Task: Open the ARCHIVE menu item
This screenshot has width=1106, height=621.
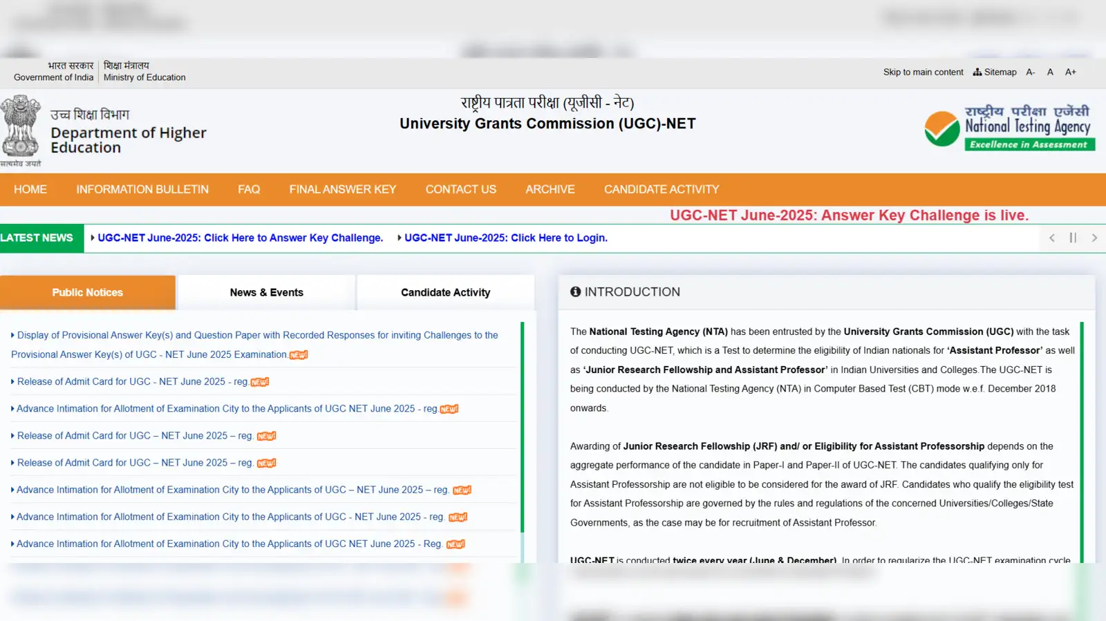Action: pyautogui.click(x=550, y=189)
